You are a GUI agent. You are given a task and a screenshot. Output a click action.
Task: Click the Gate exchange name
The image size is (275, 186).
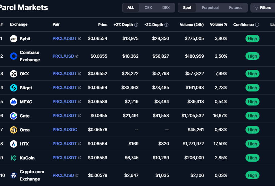click(25, 116)
